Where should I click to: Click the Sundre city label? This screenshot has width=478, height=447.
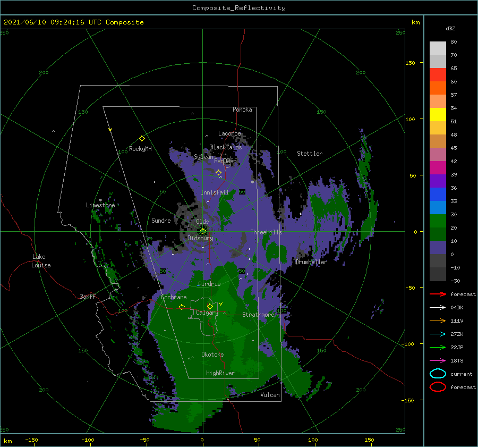(161, 220)
